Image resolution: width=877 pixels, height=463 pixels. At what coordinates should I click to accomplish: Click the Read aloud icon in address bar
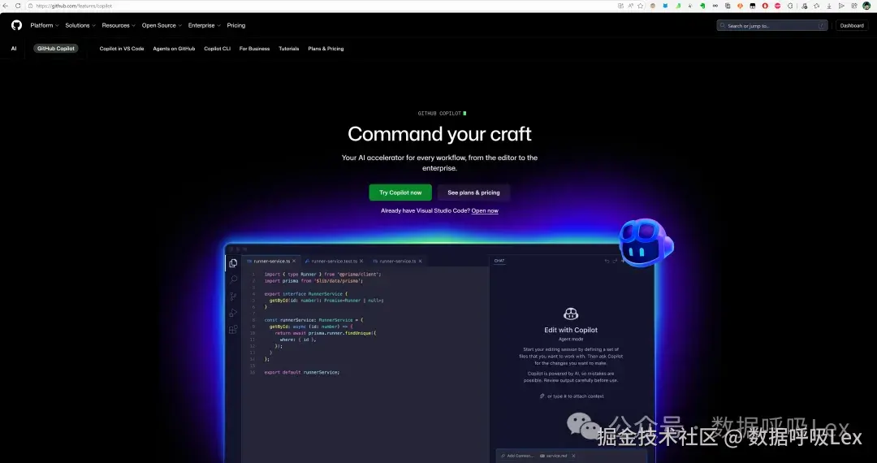pos(630,6)
